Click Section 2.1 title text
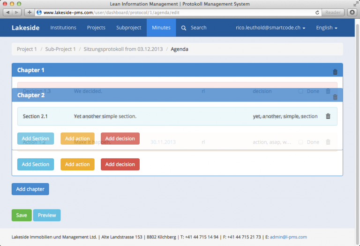The height and width of the screenshot is (246, 360). pos(35,116)
